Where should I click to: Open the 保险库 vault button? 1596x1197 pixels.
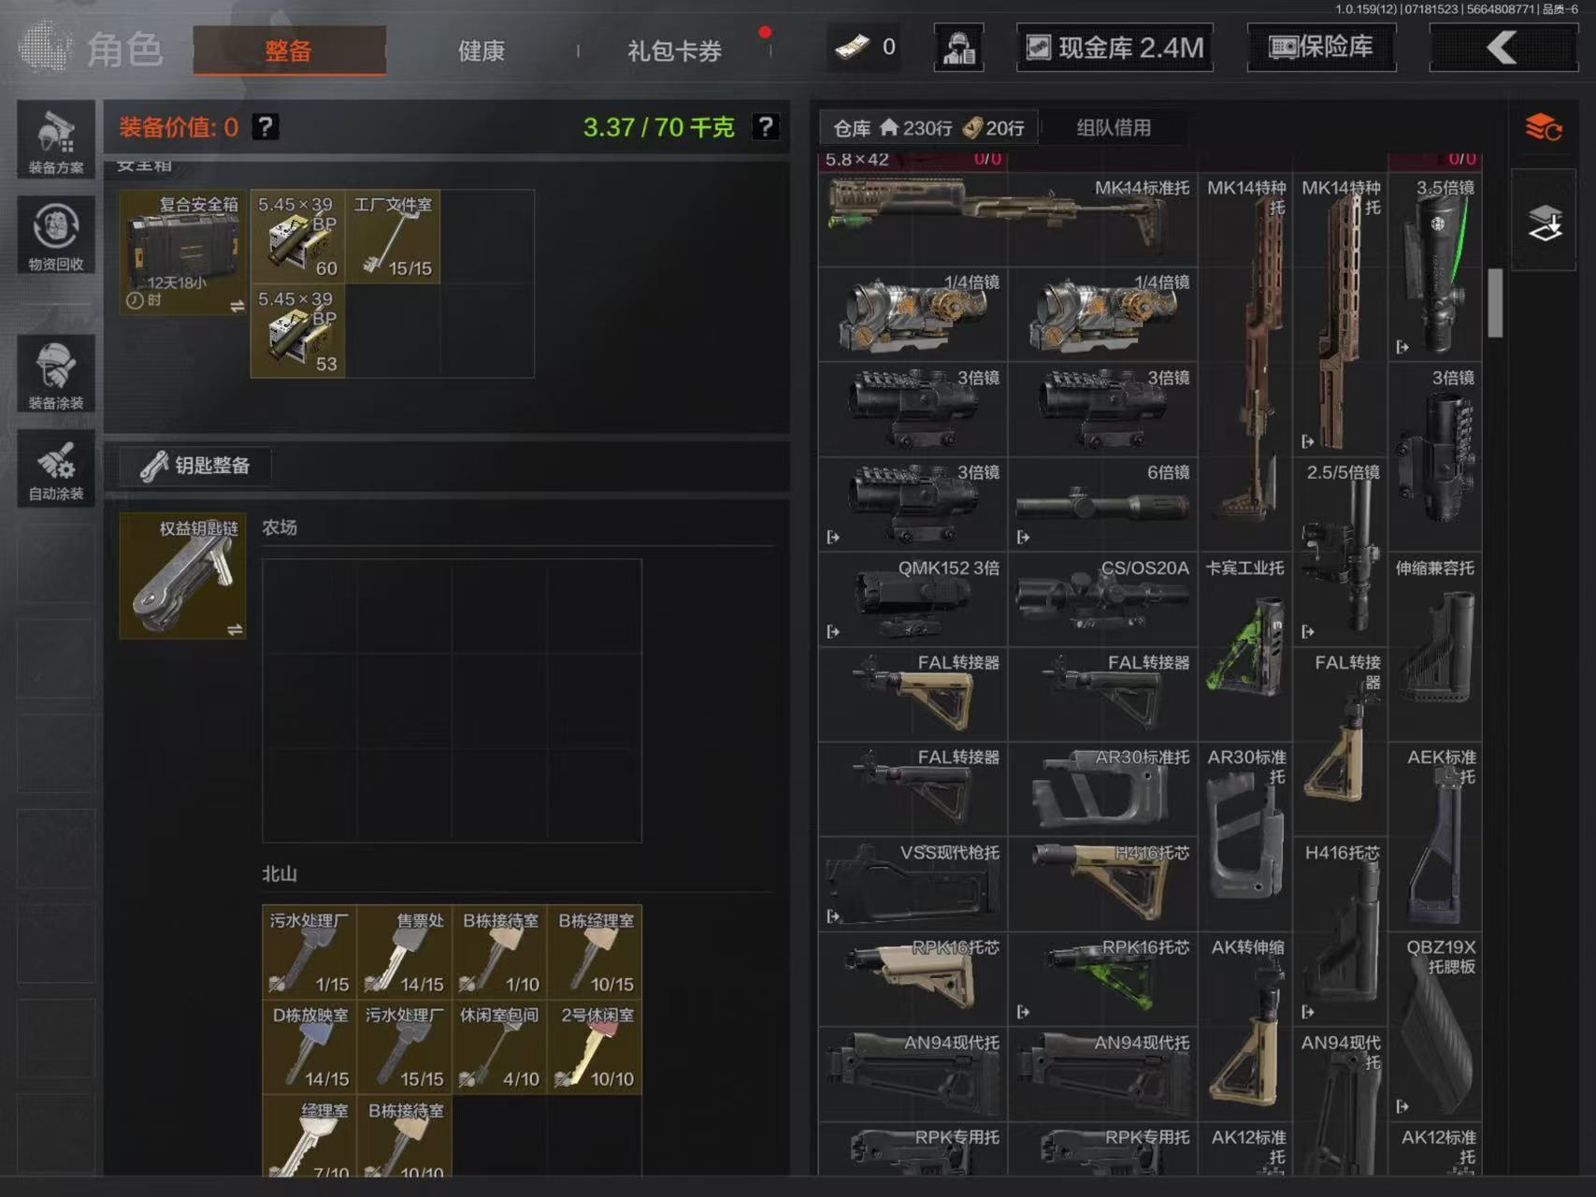(x=1320, y=48)
